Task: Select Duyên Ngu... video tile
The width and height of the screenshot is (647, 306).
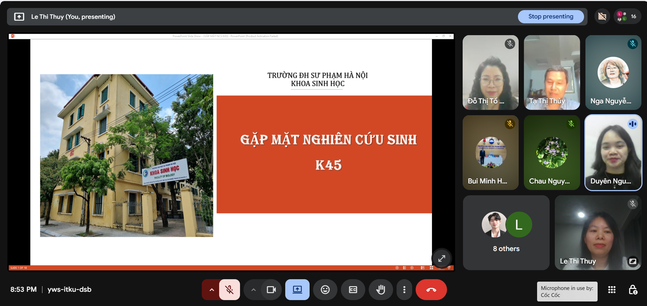Action: coord(613,152)
